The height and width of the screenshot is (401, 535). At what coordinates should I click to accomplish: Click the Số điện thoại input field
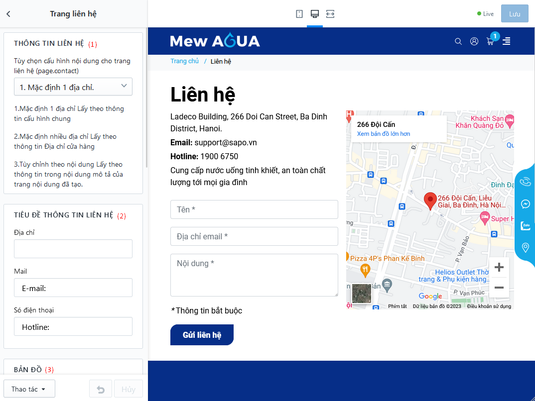click(x=73, y=326)
